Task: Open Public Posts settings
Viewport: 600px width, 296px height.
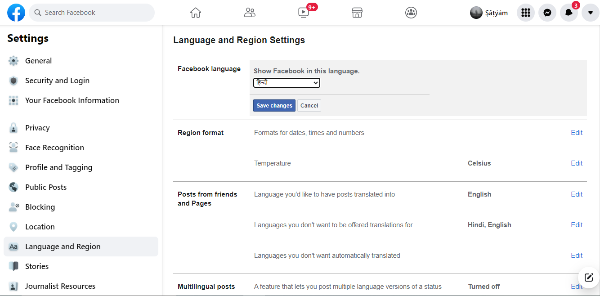Action: (81, 187)
